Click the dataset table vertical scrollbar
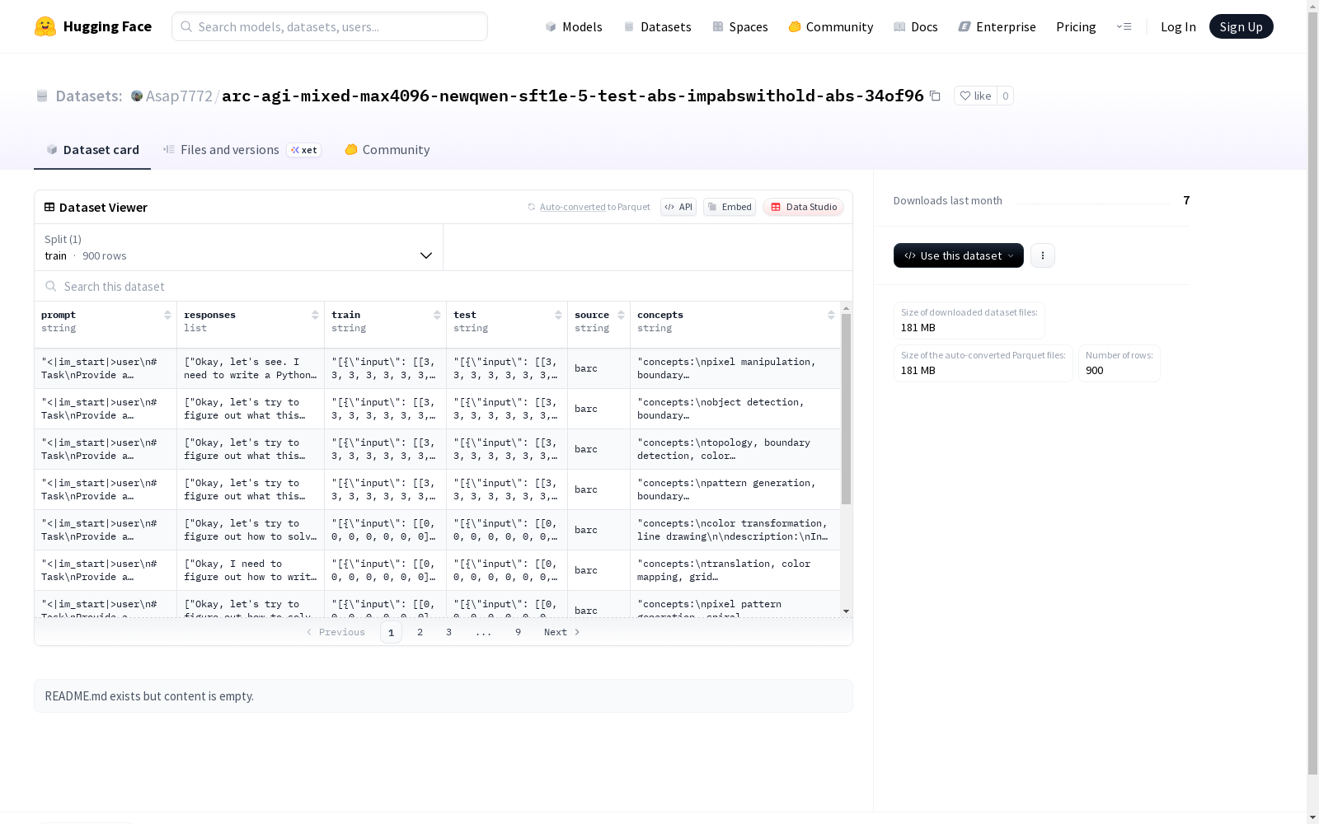The width and height of the screenshot is (1319, 824). point(846,409)
